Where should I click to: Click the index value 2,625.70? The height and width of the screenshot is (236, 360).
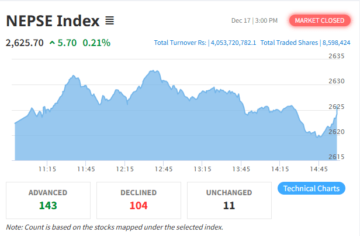pyautogui.click(x=25, y=43)
